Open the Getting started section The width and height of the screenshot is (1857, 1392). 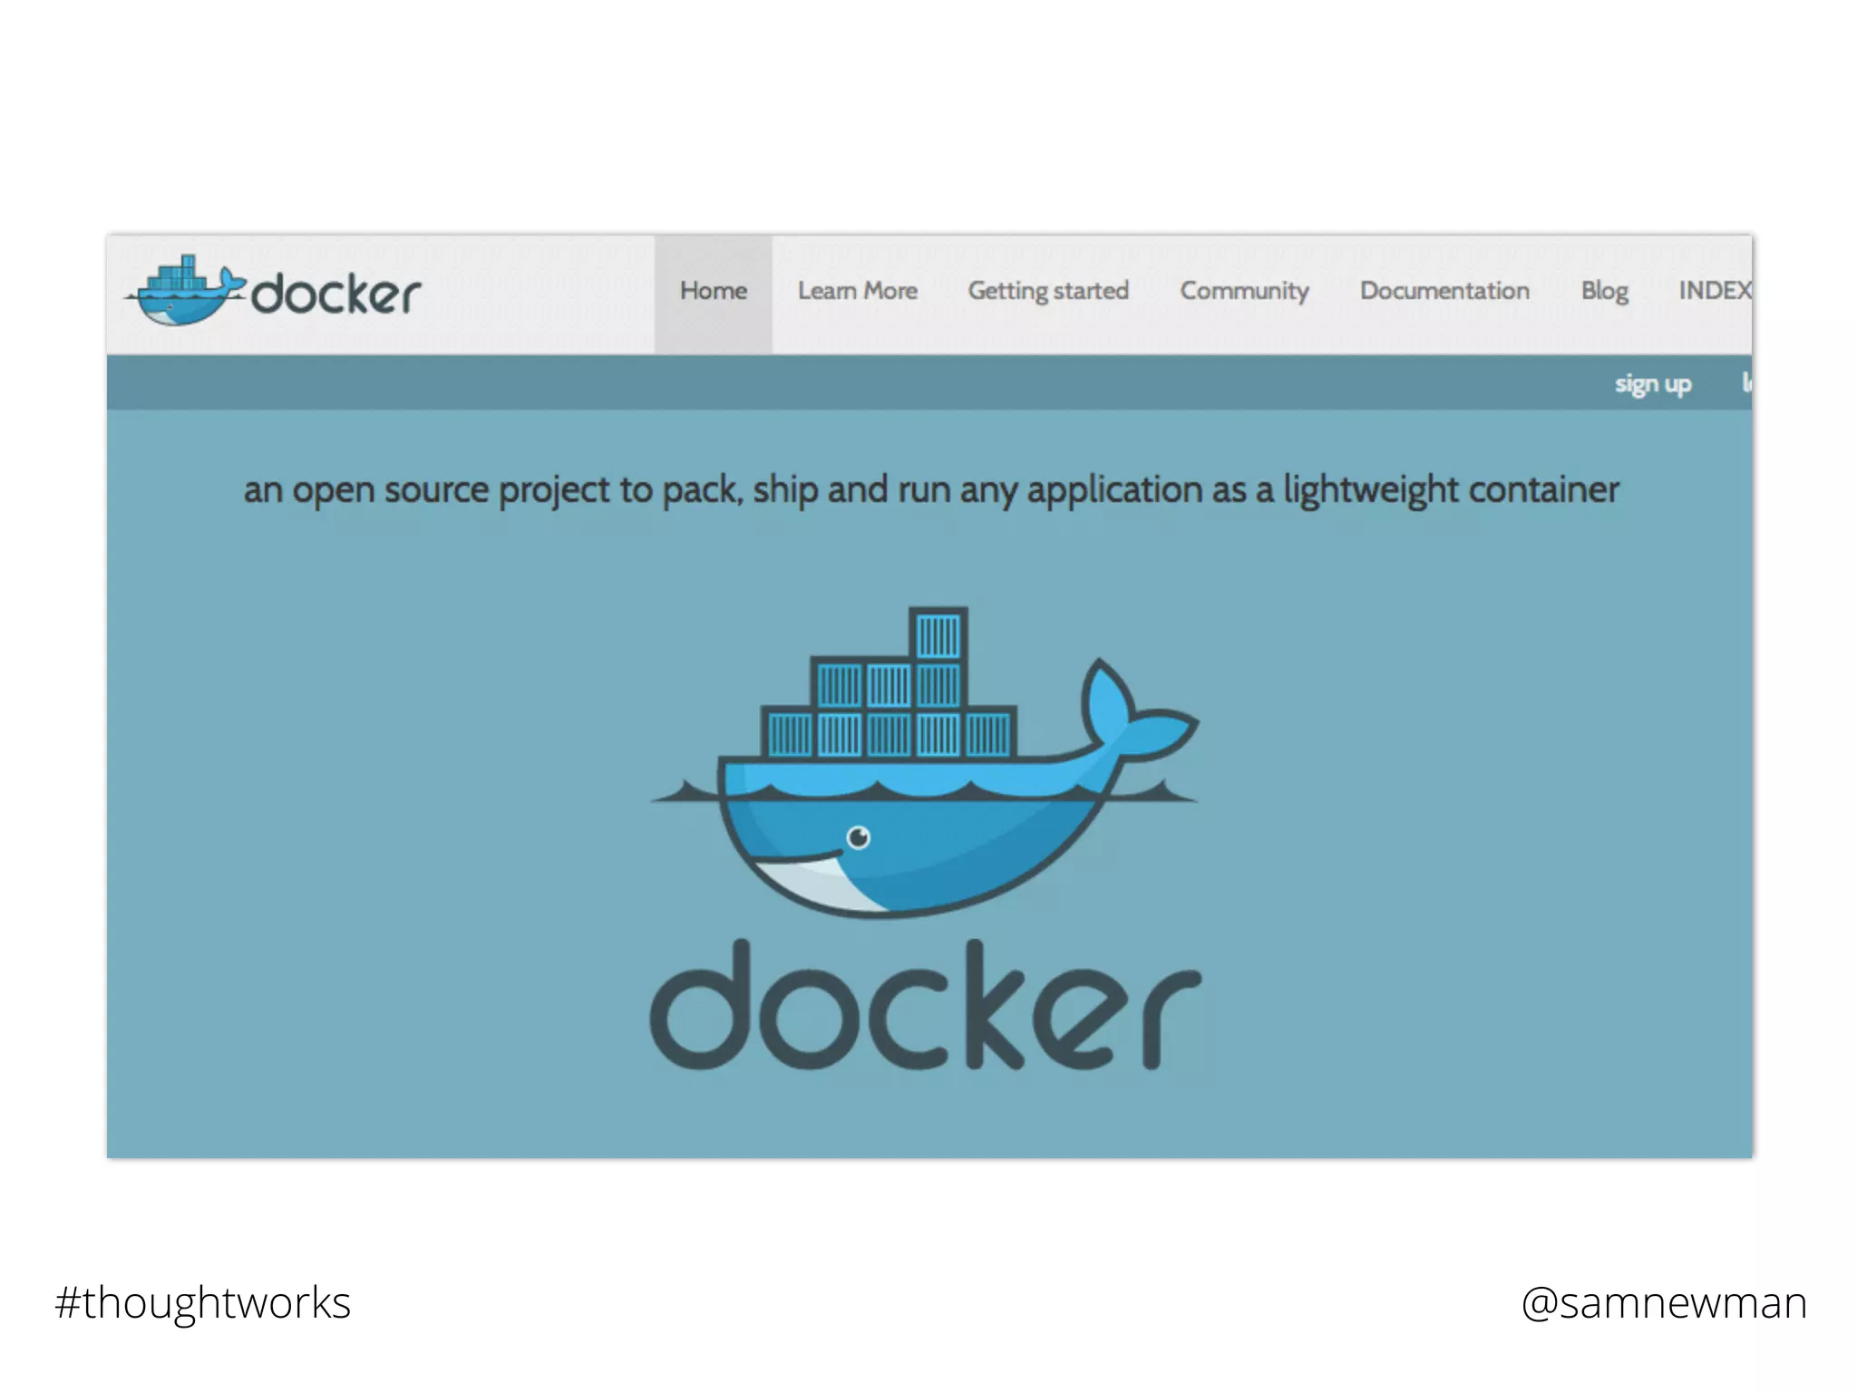tap(1048, 291)
